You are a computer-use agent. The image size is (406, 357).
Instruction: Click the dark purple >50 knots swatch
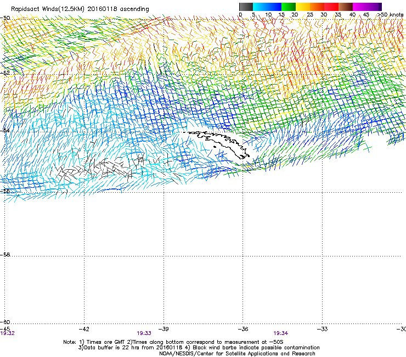coord(380,7)
